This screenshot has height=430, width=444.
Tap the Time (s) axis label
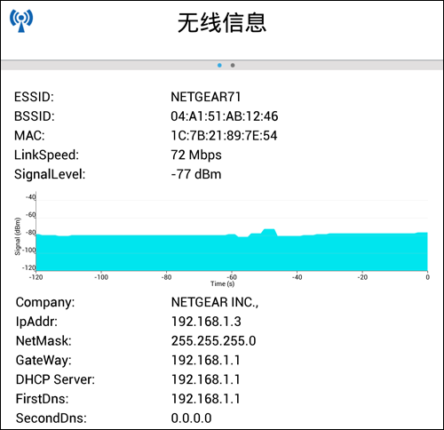pos(223,284)
